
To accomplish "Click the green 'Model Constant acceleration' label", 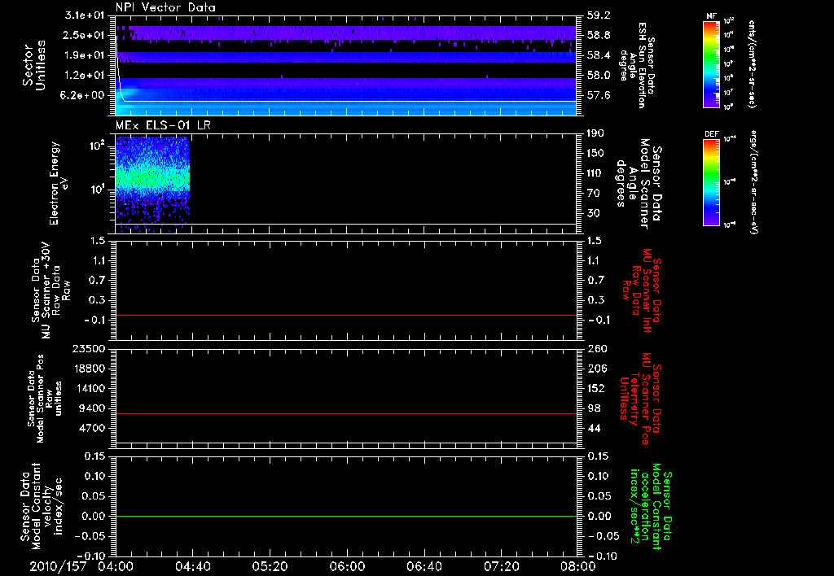I will click(651, 506).
